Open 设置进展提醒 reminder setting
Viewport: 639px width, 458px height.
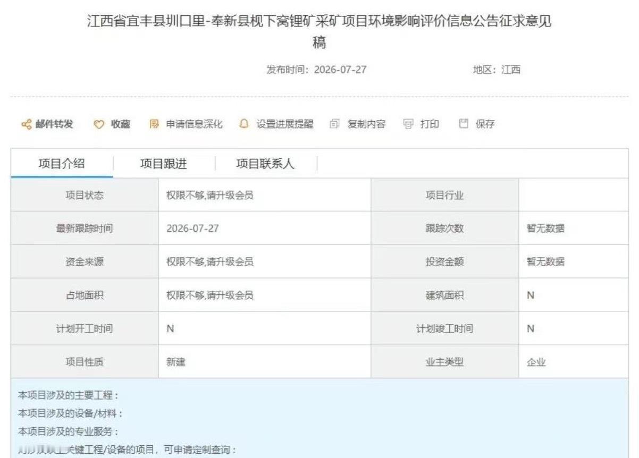285,124
